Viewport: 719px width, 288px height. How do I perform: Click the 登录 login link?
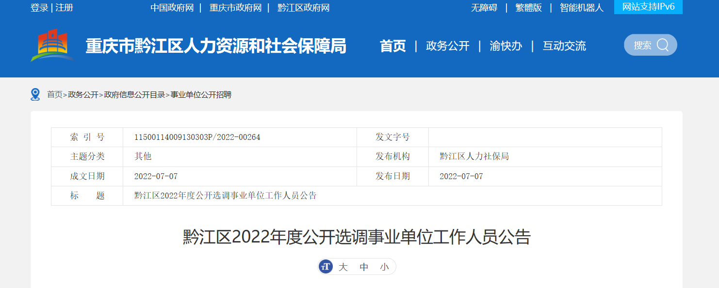tap(39, 8)
